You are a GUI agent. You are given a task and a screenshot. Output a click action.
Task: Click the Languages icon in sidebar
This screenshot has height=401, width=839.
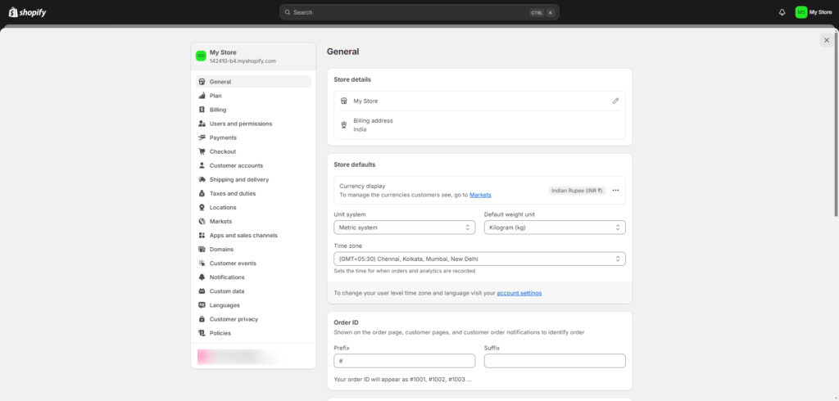coord(202,305)
